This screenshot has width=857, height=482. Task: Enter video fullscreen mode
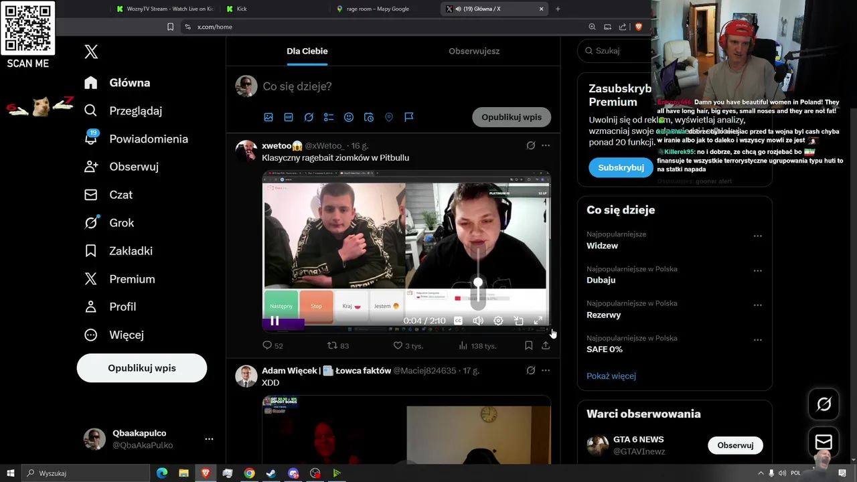(538, 321)
